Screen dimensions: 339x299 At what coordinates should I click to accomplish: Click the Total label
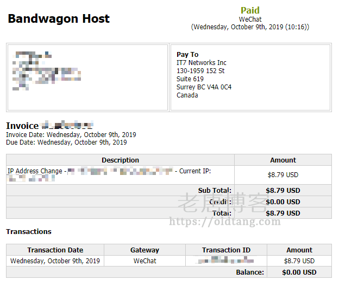point(222,213)
